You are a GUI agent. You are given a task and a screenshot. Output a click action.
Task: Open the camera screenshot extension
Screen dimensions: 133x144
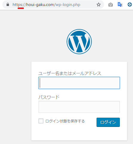coord(111,5)
